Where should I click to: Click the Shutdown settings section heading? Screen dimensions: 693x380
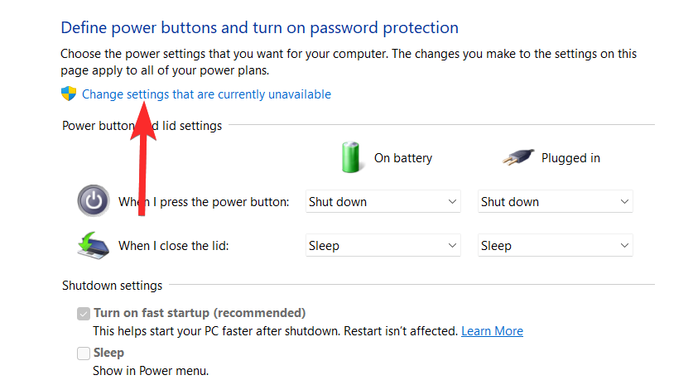tap(113, 286)
